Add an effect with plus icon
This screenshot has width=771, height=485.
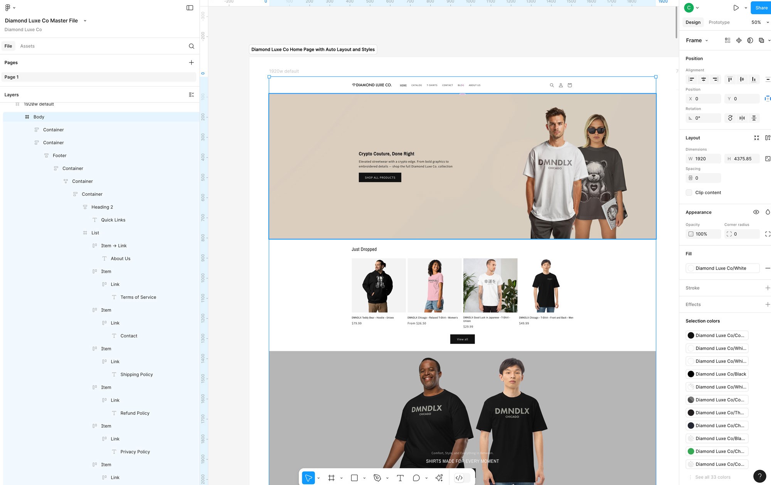[x=768, y=305]
